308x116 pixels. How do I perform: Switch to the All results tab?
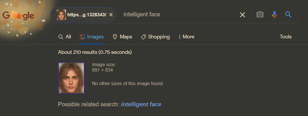click(x=65, y=37)
